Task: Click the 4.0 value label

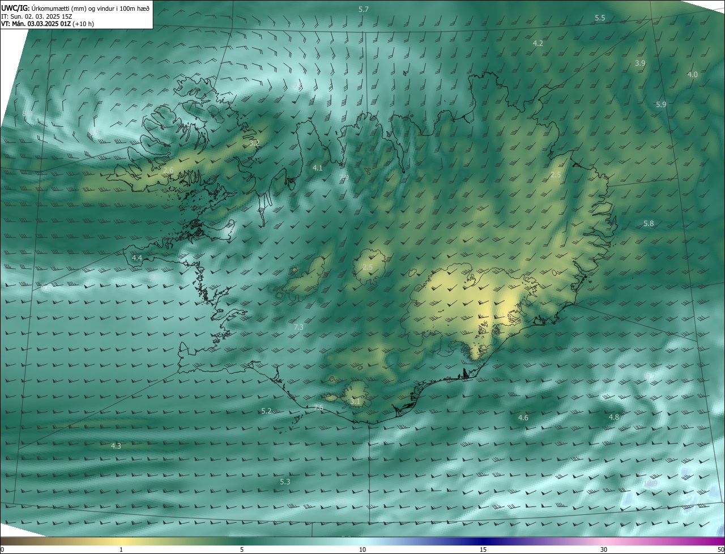Action: 692,75
